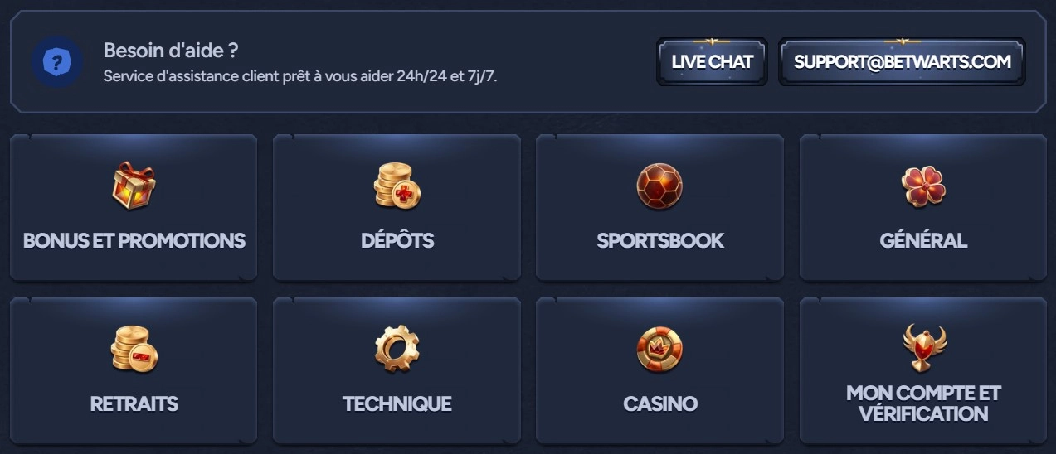
Task: Open the Casino help category label
Action: pyautogui.click(x=660, y=404)
